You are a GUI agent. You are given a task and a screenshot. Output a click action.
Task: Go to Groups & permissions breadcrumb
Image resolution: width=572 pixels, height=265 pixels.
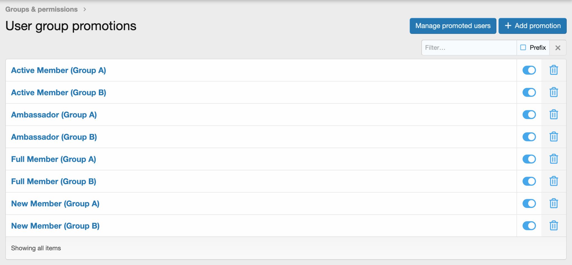click(41, 9)
